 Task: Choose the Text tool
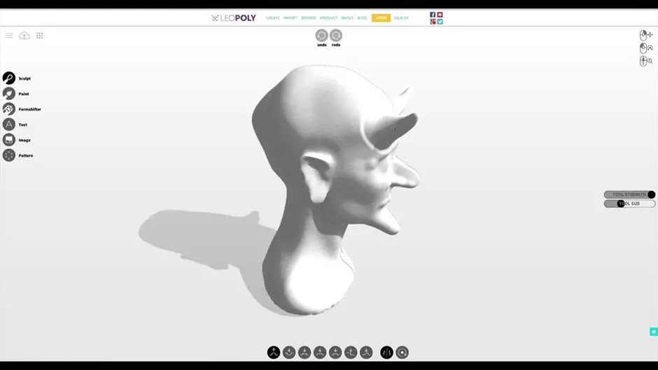pyautogui.click(x=9, y=124)
